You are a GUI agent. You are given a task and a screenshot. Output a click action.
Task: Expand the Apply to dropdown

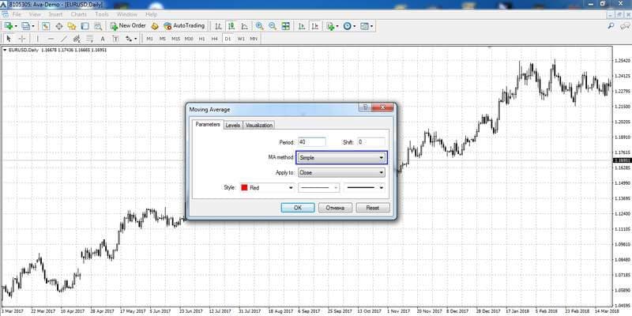(341, 172)
